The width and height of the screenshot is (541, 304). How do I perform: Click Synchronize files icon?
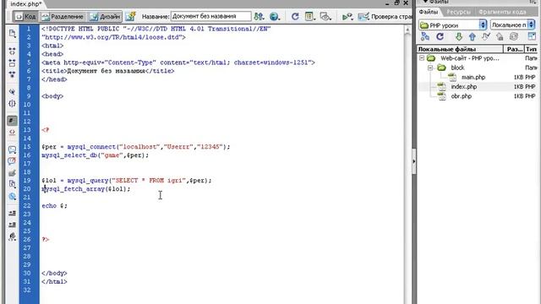pyautogui.click(x=514, y=36)
